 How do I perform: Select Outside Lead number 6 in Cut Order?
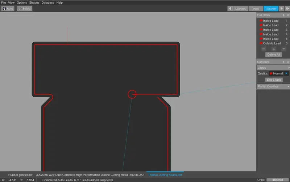pos(272,43)
